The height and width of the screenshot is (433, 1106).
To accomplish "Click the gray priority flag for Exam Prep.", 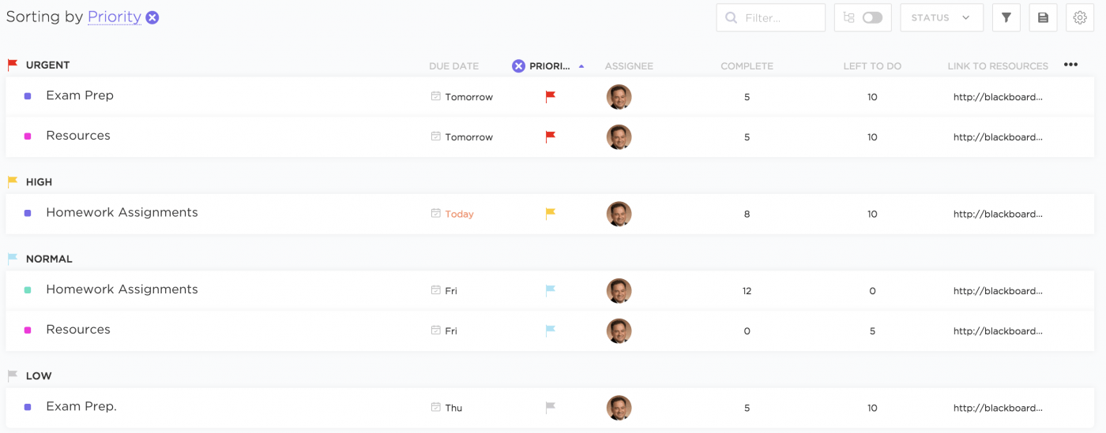I will 551,408.
